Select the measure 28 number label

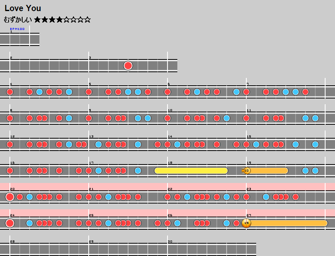coord(12,242)
